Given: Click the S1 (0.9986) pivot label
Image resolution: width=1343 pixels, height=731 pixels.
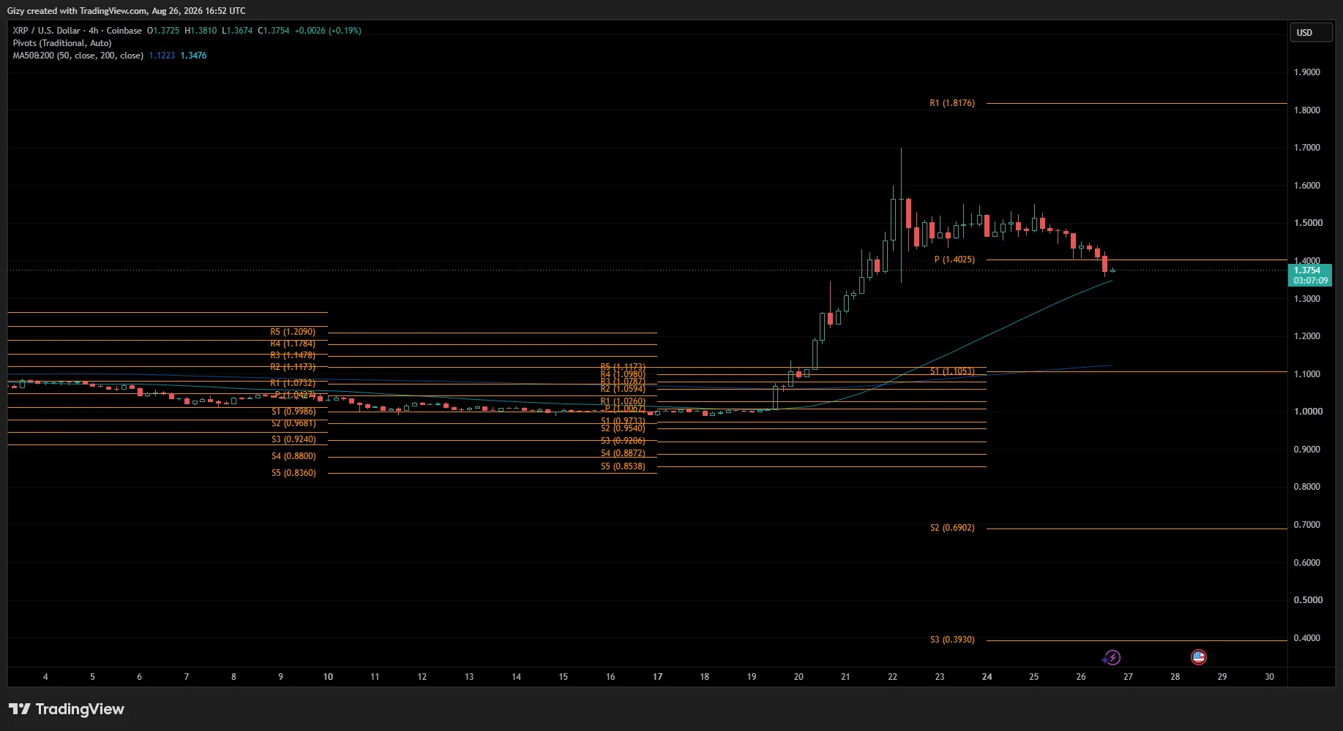Looking at the screenshot, I should click(293, 412).
